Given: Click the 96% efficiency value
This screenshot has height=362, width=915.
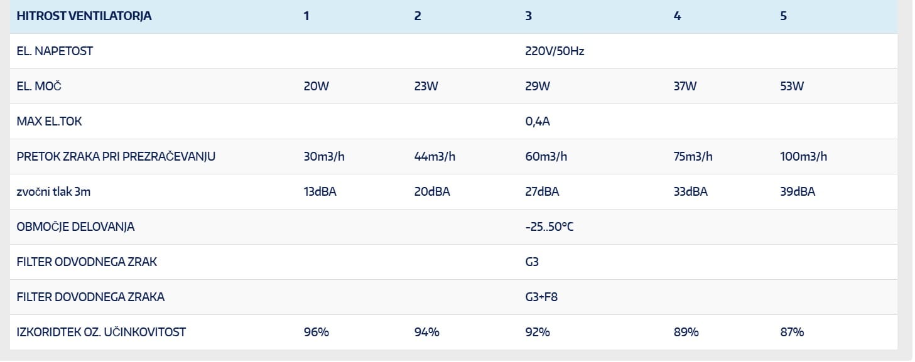Looking at the screenshot, I should [317, 333].
